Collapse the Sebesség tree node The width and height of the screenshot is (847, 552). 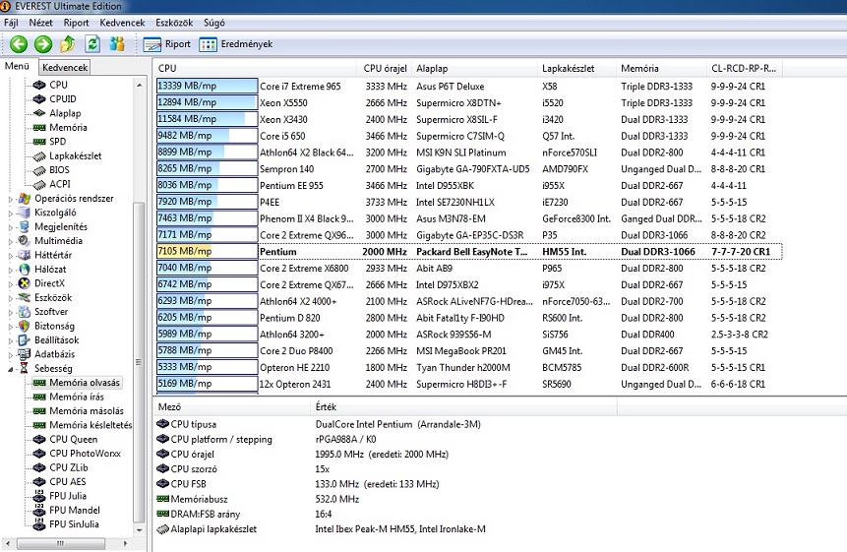tap(10, 369)
